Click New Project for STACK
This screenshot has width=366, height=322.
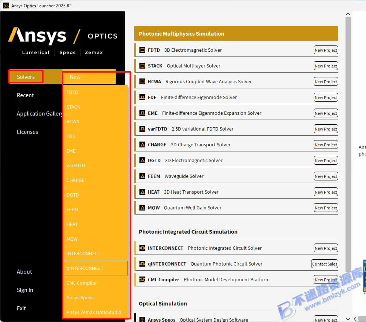click(x=326, y=66)
